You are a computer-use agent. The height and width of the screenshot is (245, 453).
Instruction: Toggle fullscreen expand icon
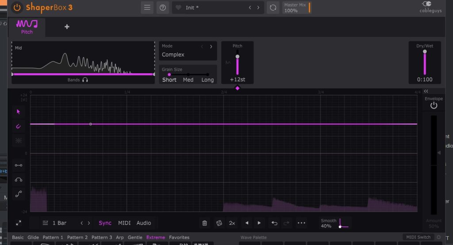19,223
